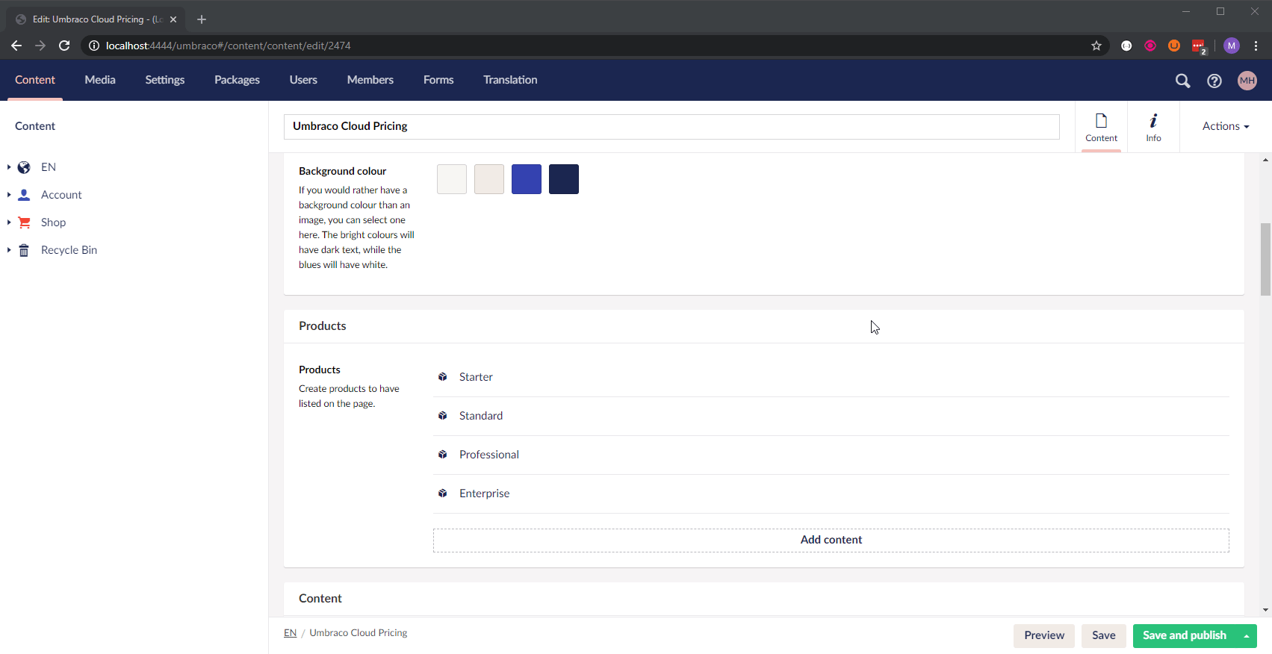Open the Enterprise product item

(x=831, y=493)
